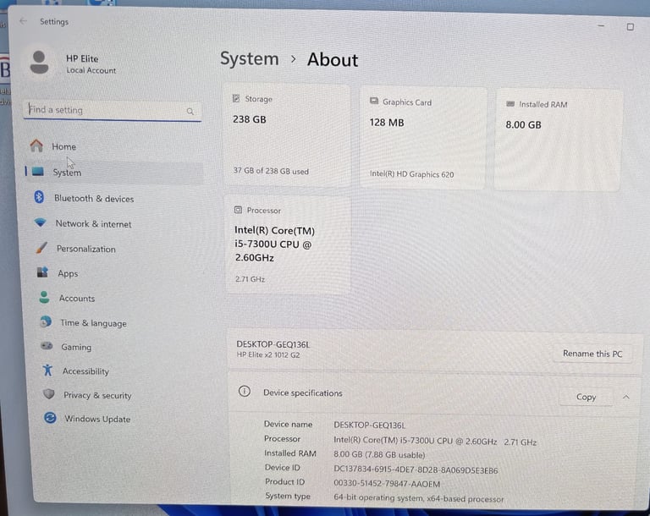Open the Storage 238 GB card
This screenshot has width=650, height=516.
click(287, 135)
